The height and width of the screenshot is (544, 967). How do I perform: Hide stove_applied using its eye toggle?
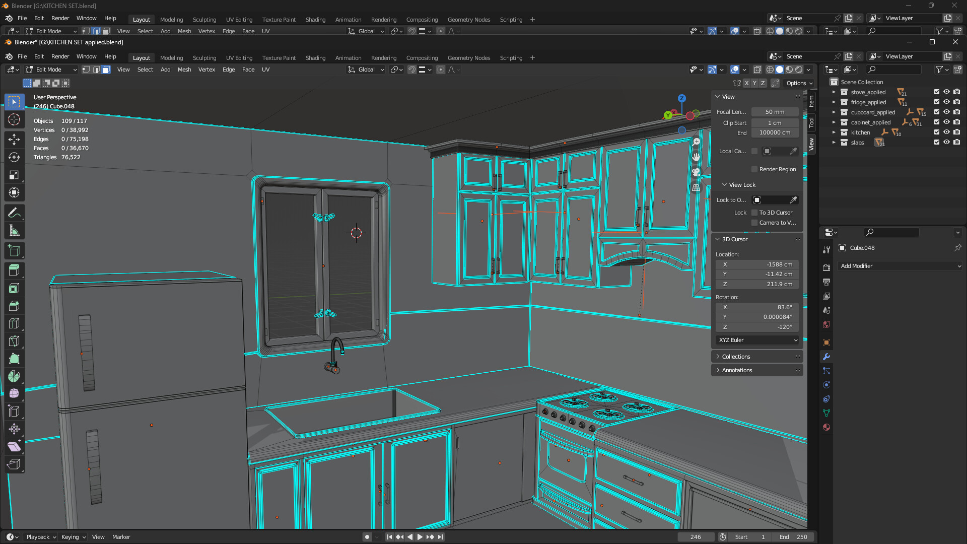946,92
